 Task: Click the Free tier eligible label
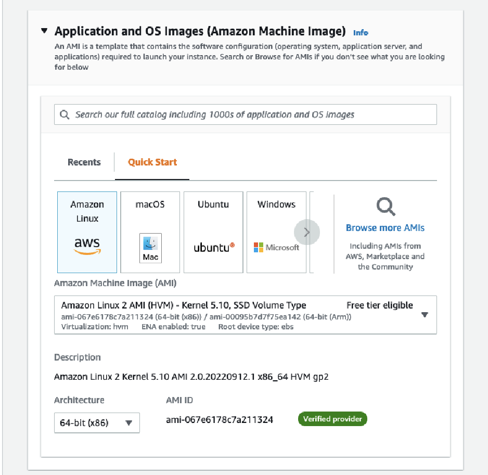pos(380,305)
